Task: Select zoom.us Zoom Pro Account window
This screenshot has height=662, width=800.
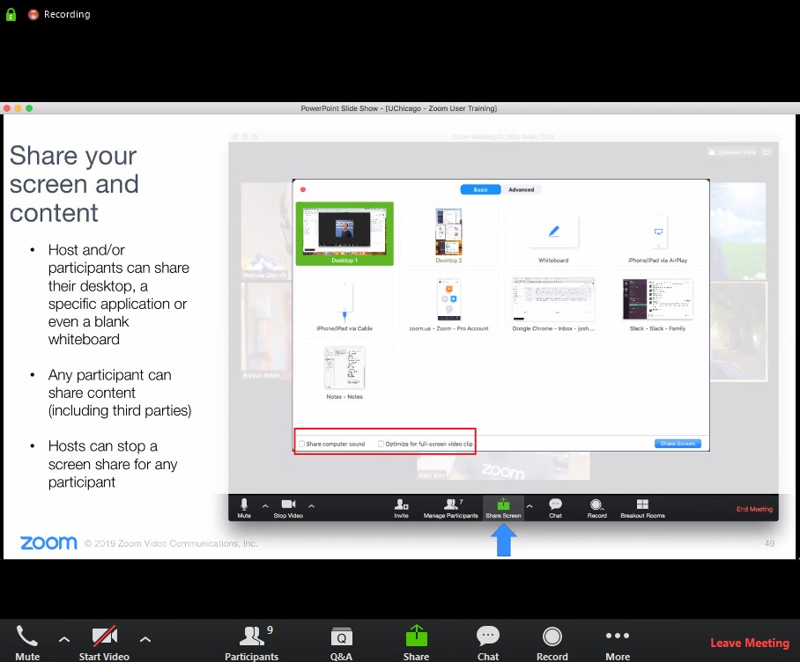Action: (448, 304)
